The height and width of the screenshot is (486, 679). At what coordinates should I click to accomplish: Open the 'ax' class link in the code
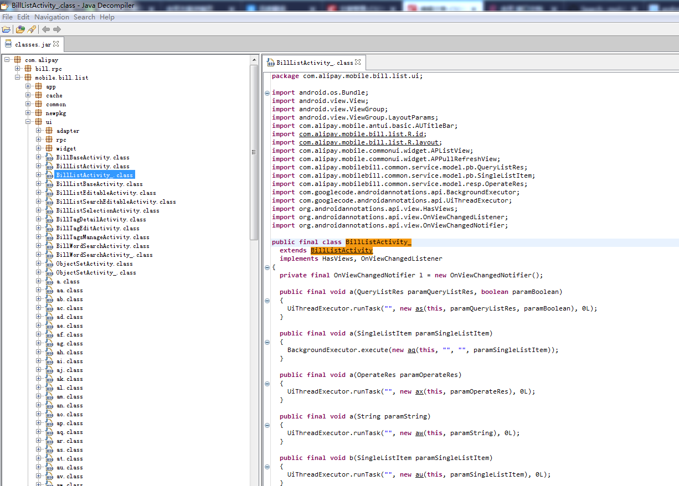pos(419,391)
